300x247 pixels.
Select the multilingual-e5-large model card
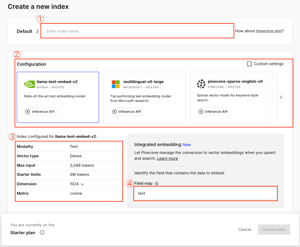click(144, 97)
